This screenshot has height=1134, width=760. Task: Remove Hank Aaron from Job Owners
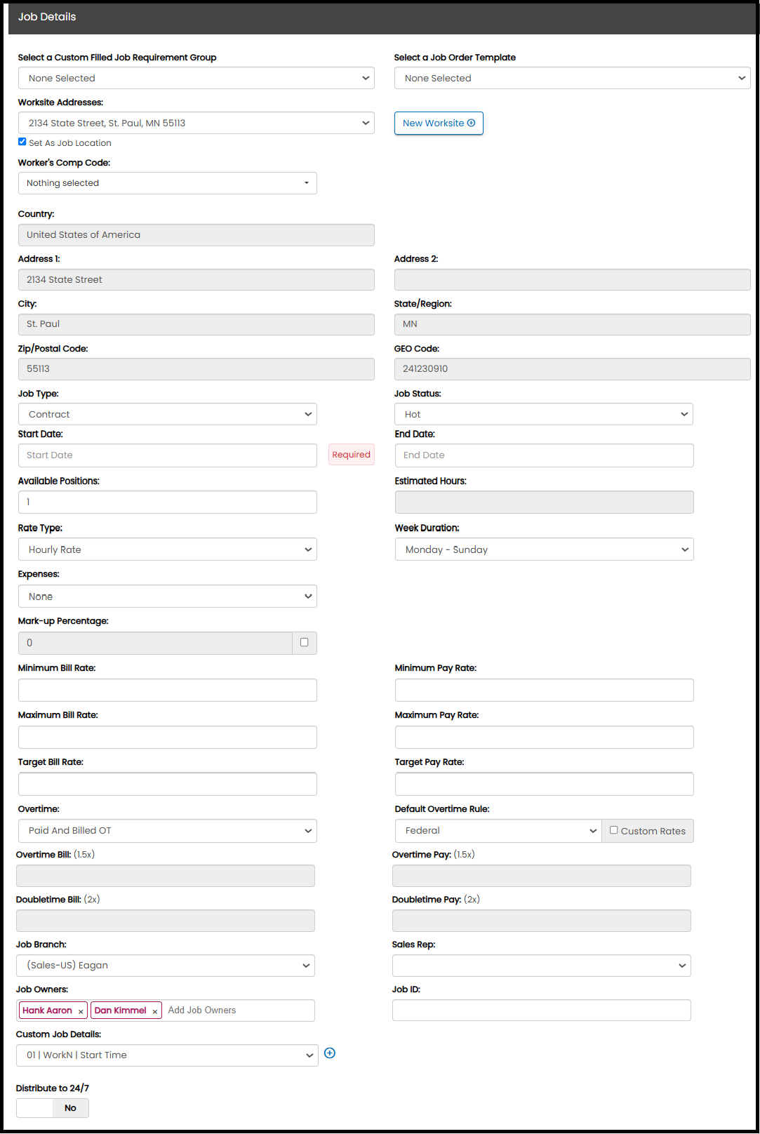[81, 1011]
